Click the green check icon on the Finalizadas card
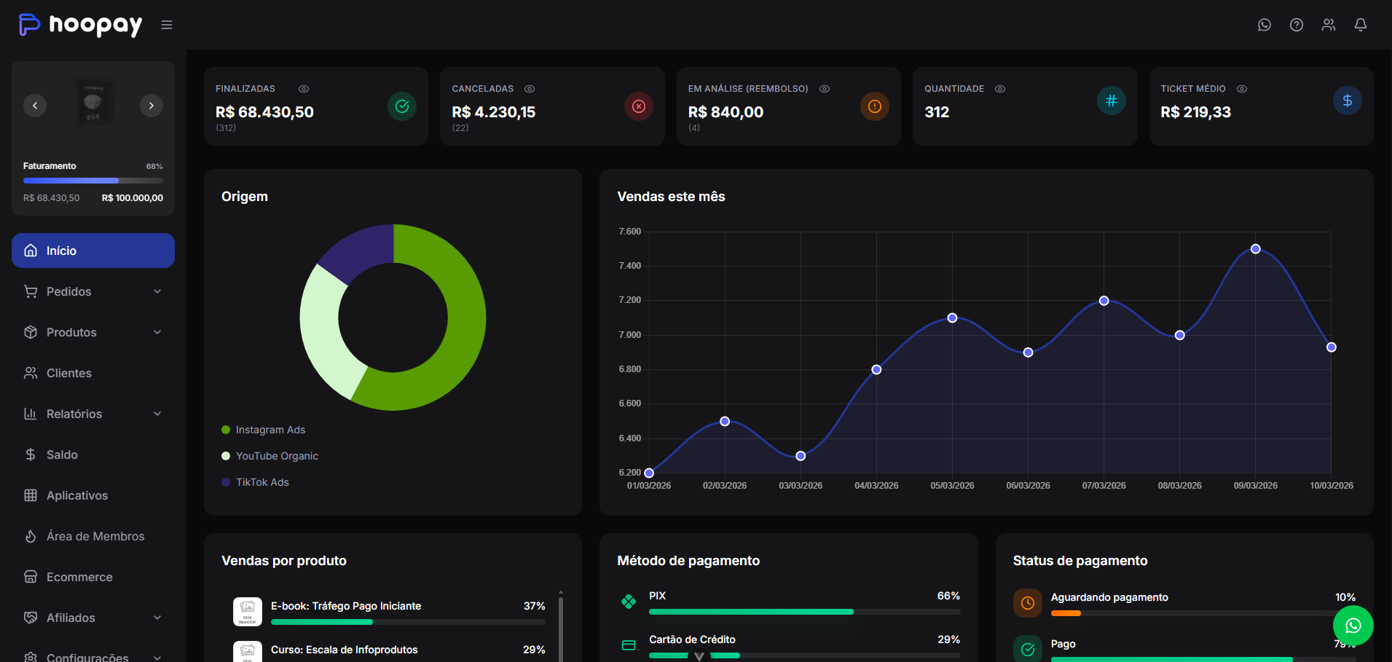1392x662 pixels. 402,106
